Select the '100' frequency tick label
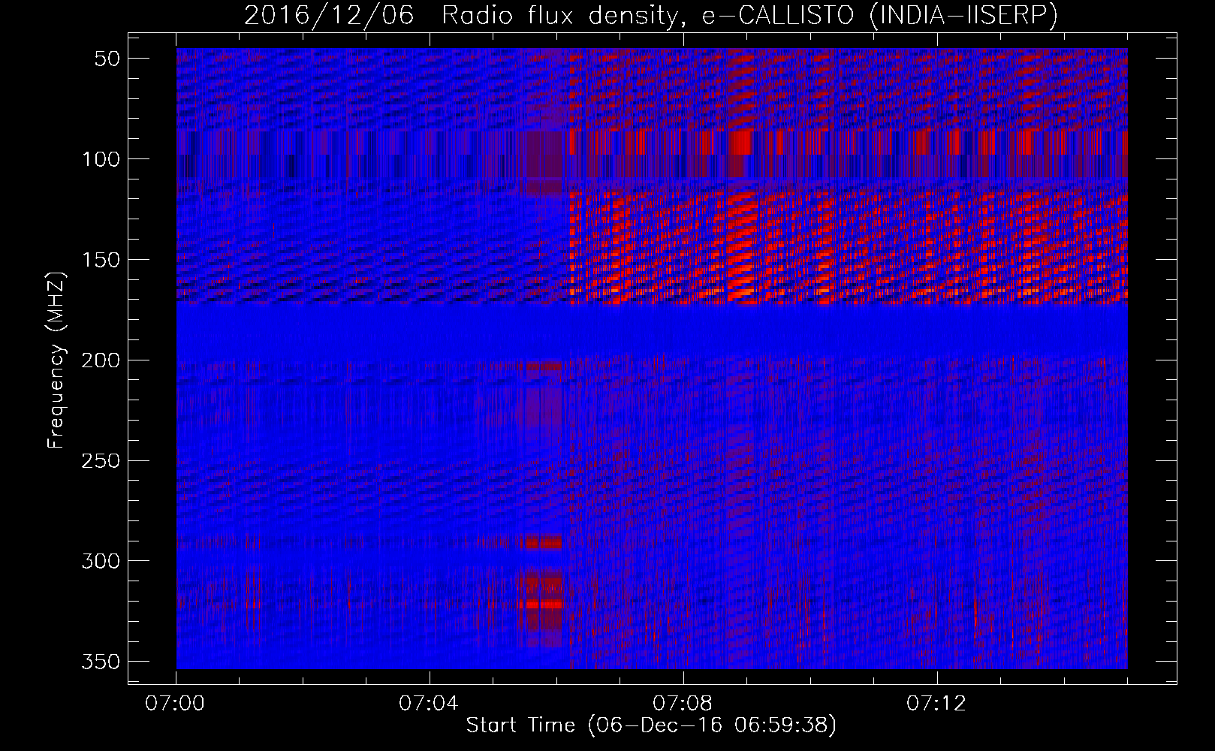 (x=101, y=159)
